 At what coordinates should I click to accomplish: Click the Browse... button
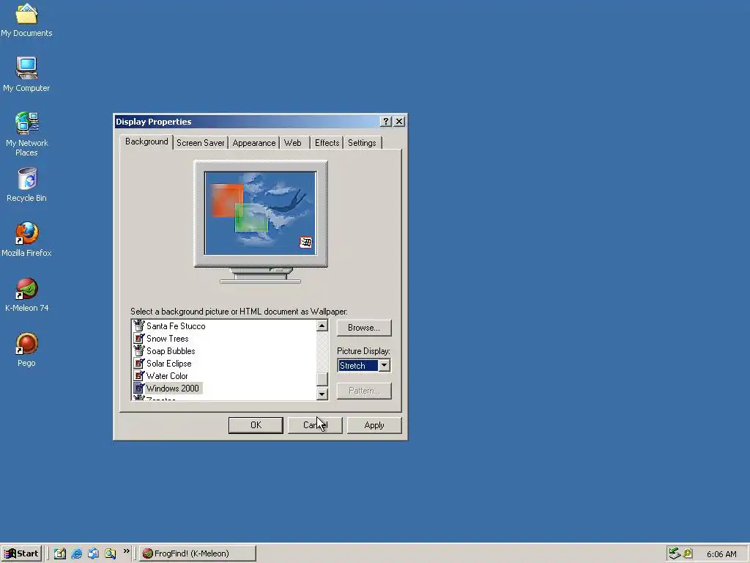364,328
